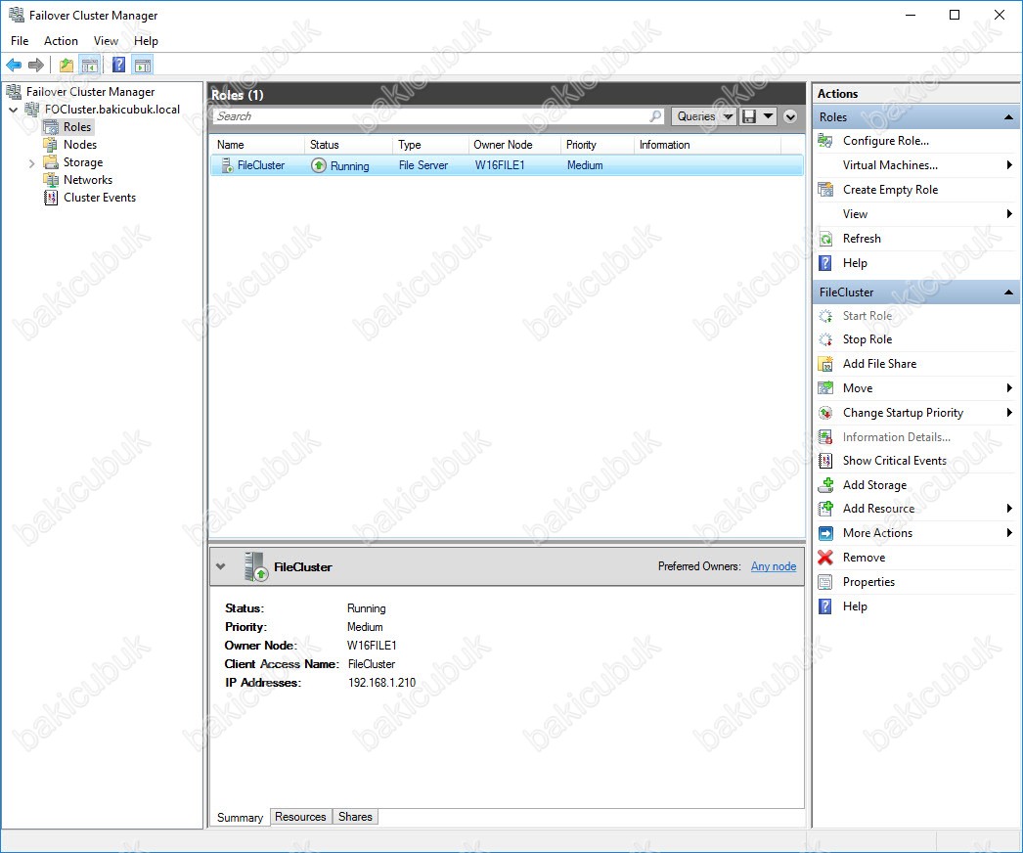Image resolution: width=1023 pixels, height=853 pixels.
Task: Expand the search options round chevron button
Action: click(x=790, y=116)
